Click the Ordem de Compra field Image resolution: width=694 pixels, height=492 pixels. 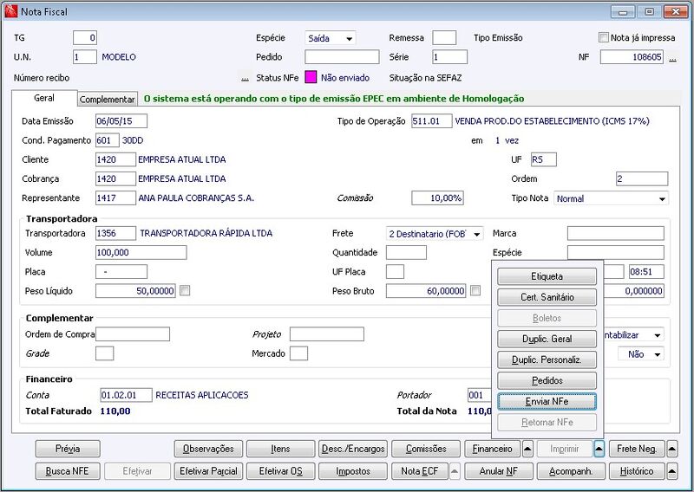pyautogui.click(x=133, y=334)
